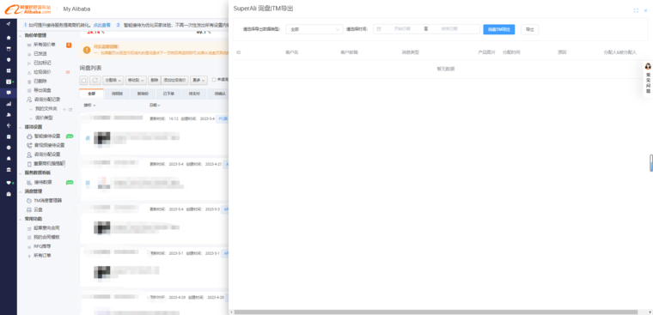Click the horizontal scrollbar at panel bottom
The height and width of the screenshot is (315, 653).
pos(436,312)
